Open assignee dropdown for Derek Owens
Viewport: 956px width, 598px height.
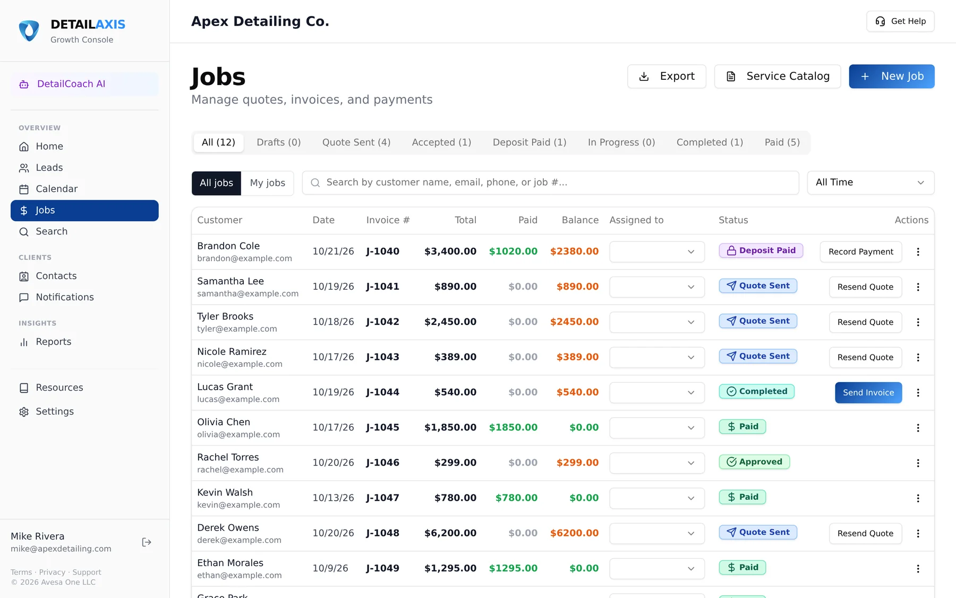click(657, 533)
